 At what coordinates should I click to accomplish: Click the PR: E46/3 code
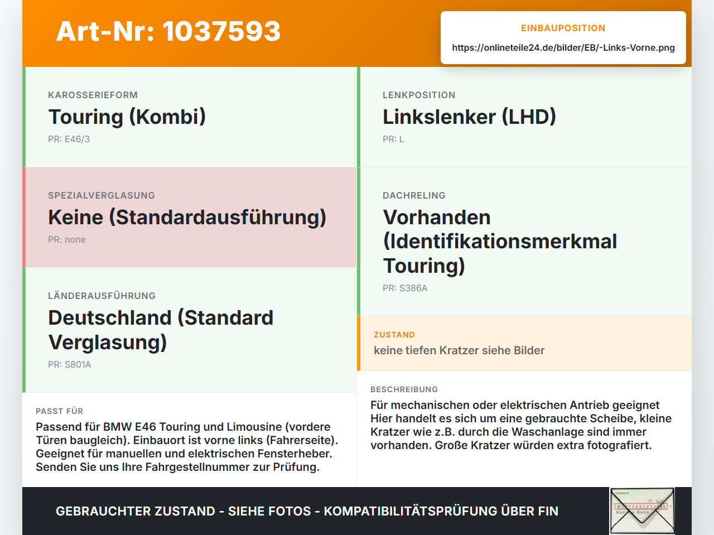click(69, 139)
